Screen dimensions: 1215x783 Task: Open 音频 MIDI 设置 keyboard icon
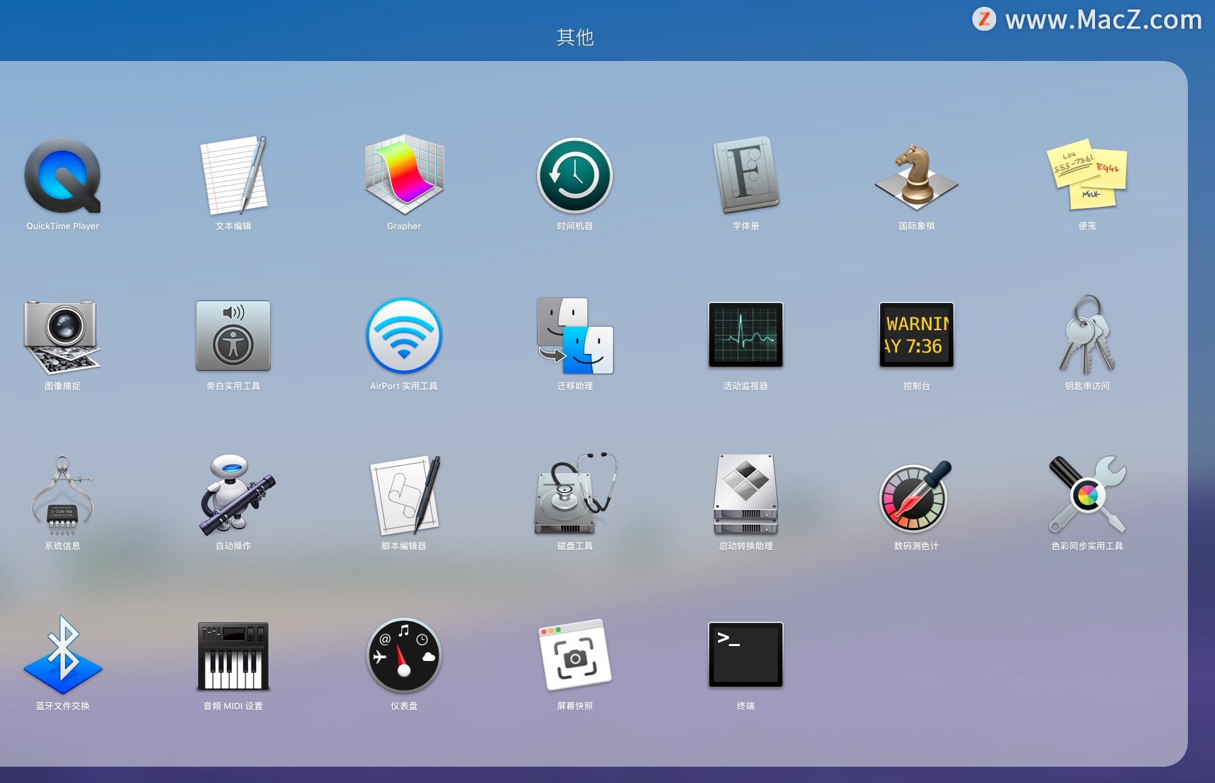233,656
